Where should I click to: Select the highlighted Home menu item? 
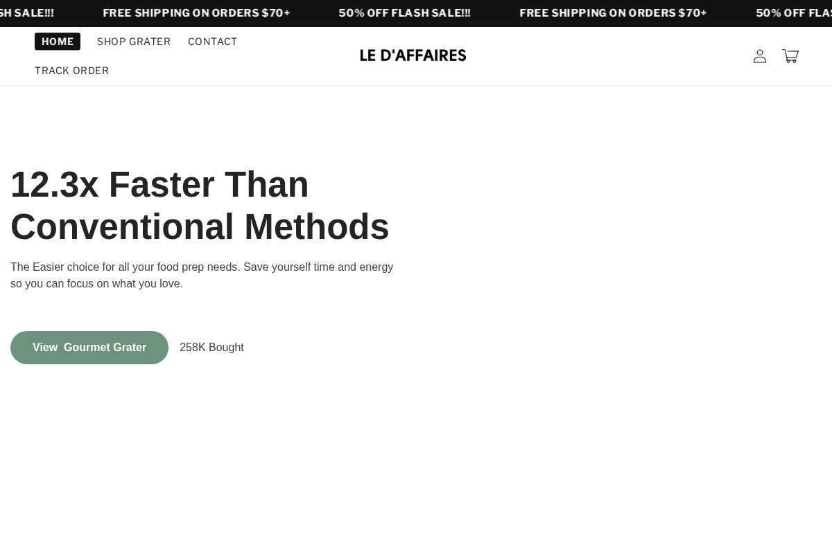click(58, 42)
